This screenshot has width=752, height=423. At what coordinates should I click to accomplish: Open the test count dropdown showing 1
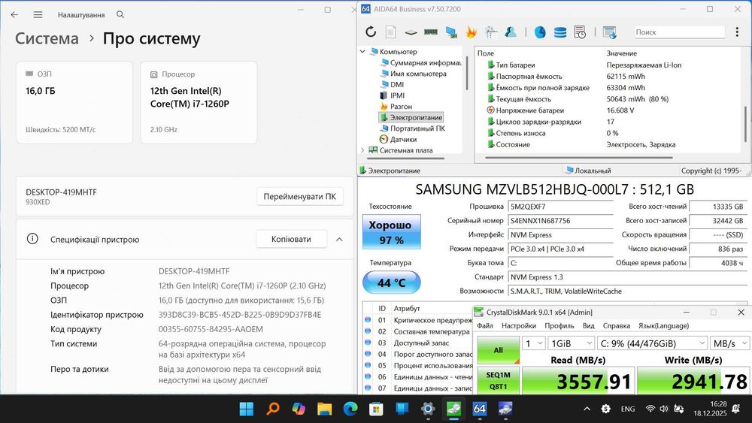(533, 343)
